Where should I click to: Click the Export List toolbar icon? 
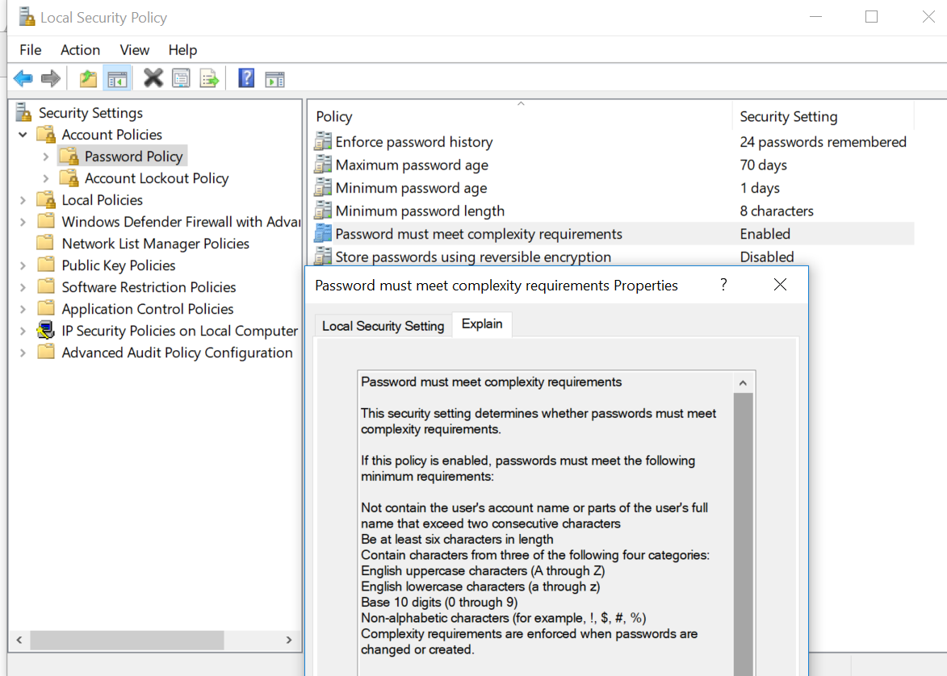[x=210, y=78]
